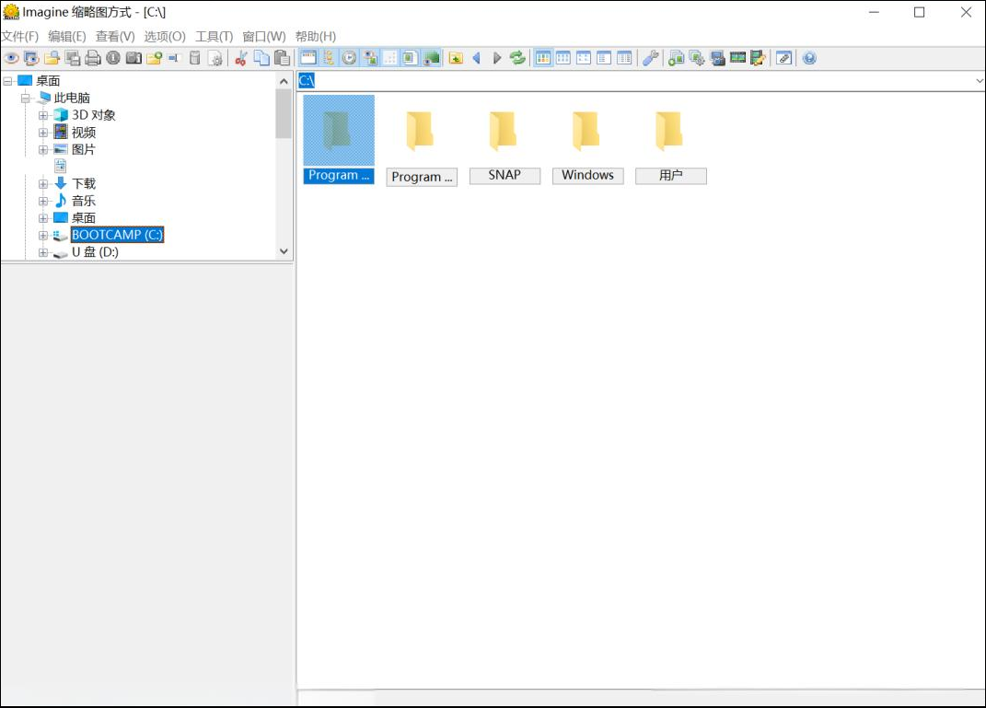
Task: Expand the 3D 对象 tree node
Action: (x=42, y=115)
